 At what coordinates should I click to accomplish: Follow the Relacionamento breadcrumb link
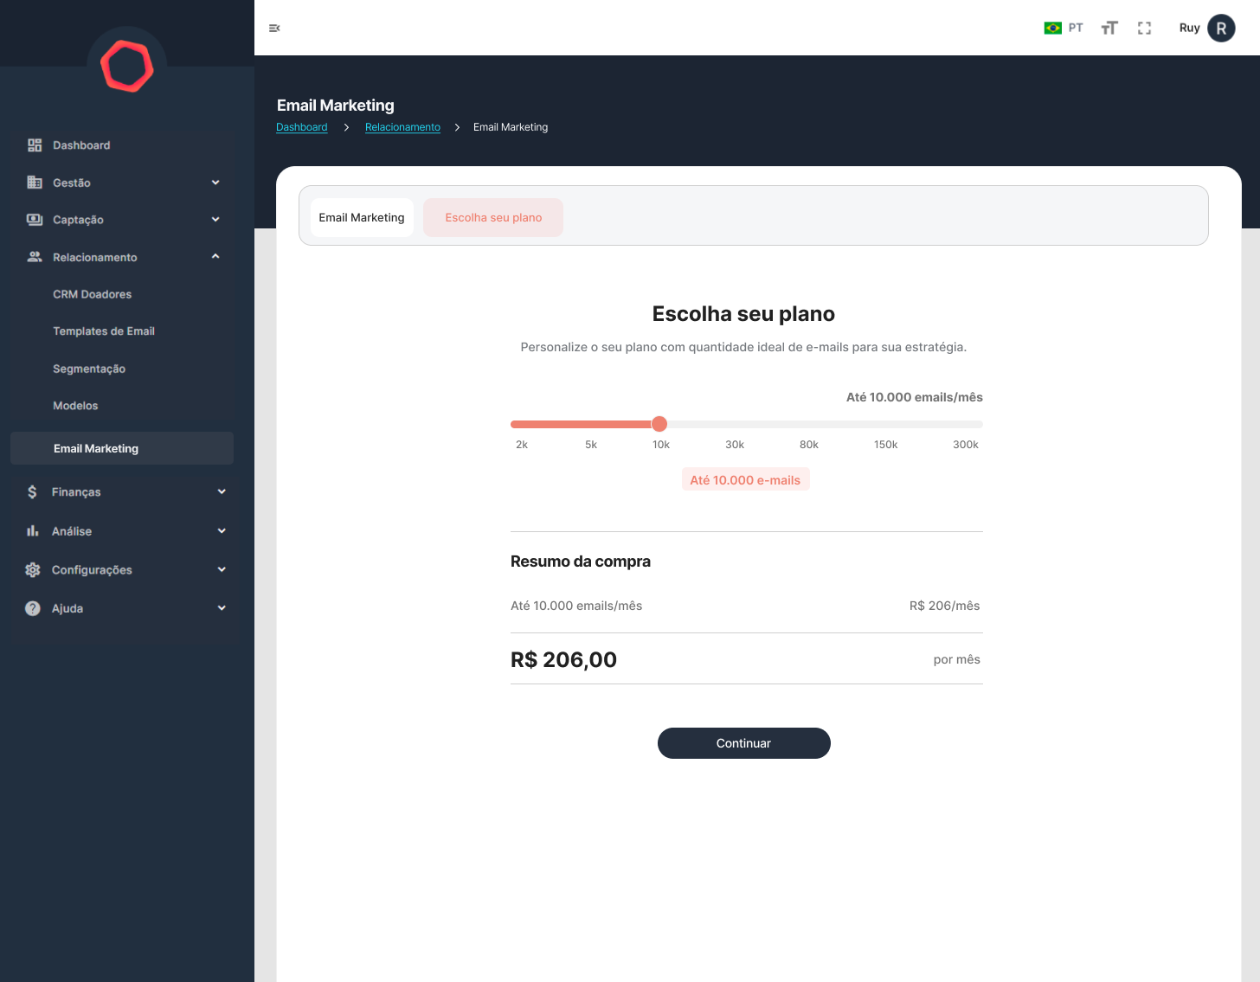[x=402, y=127]
